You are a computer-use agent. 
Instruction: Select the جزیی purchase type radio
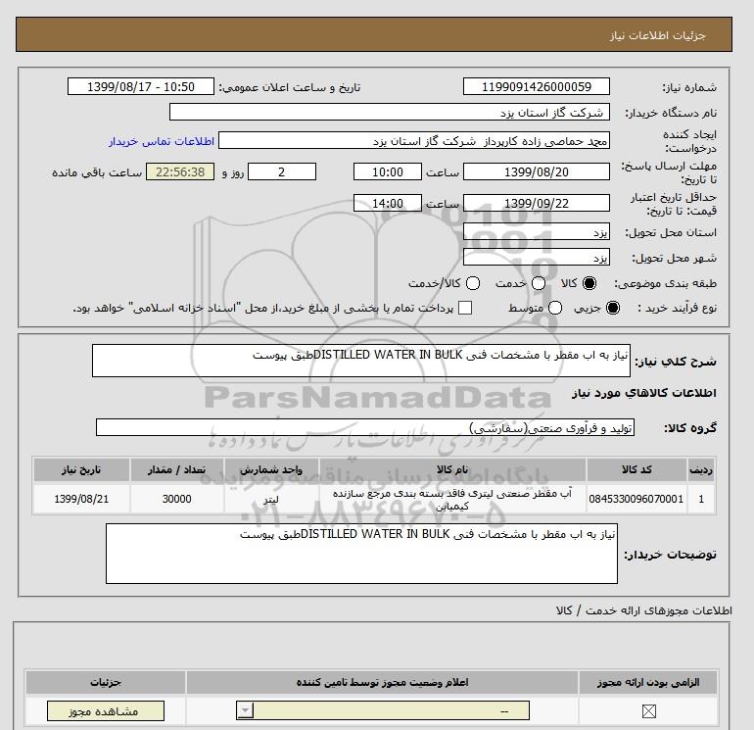[x=613, y=308]
